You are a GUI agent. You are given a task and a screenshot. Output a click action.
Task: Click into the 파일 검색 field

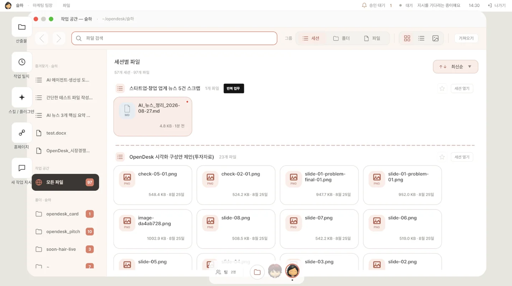coord(174,38)
